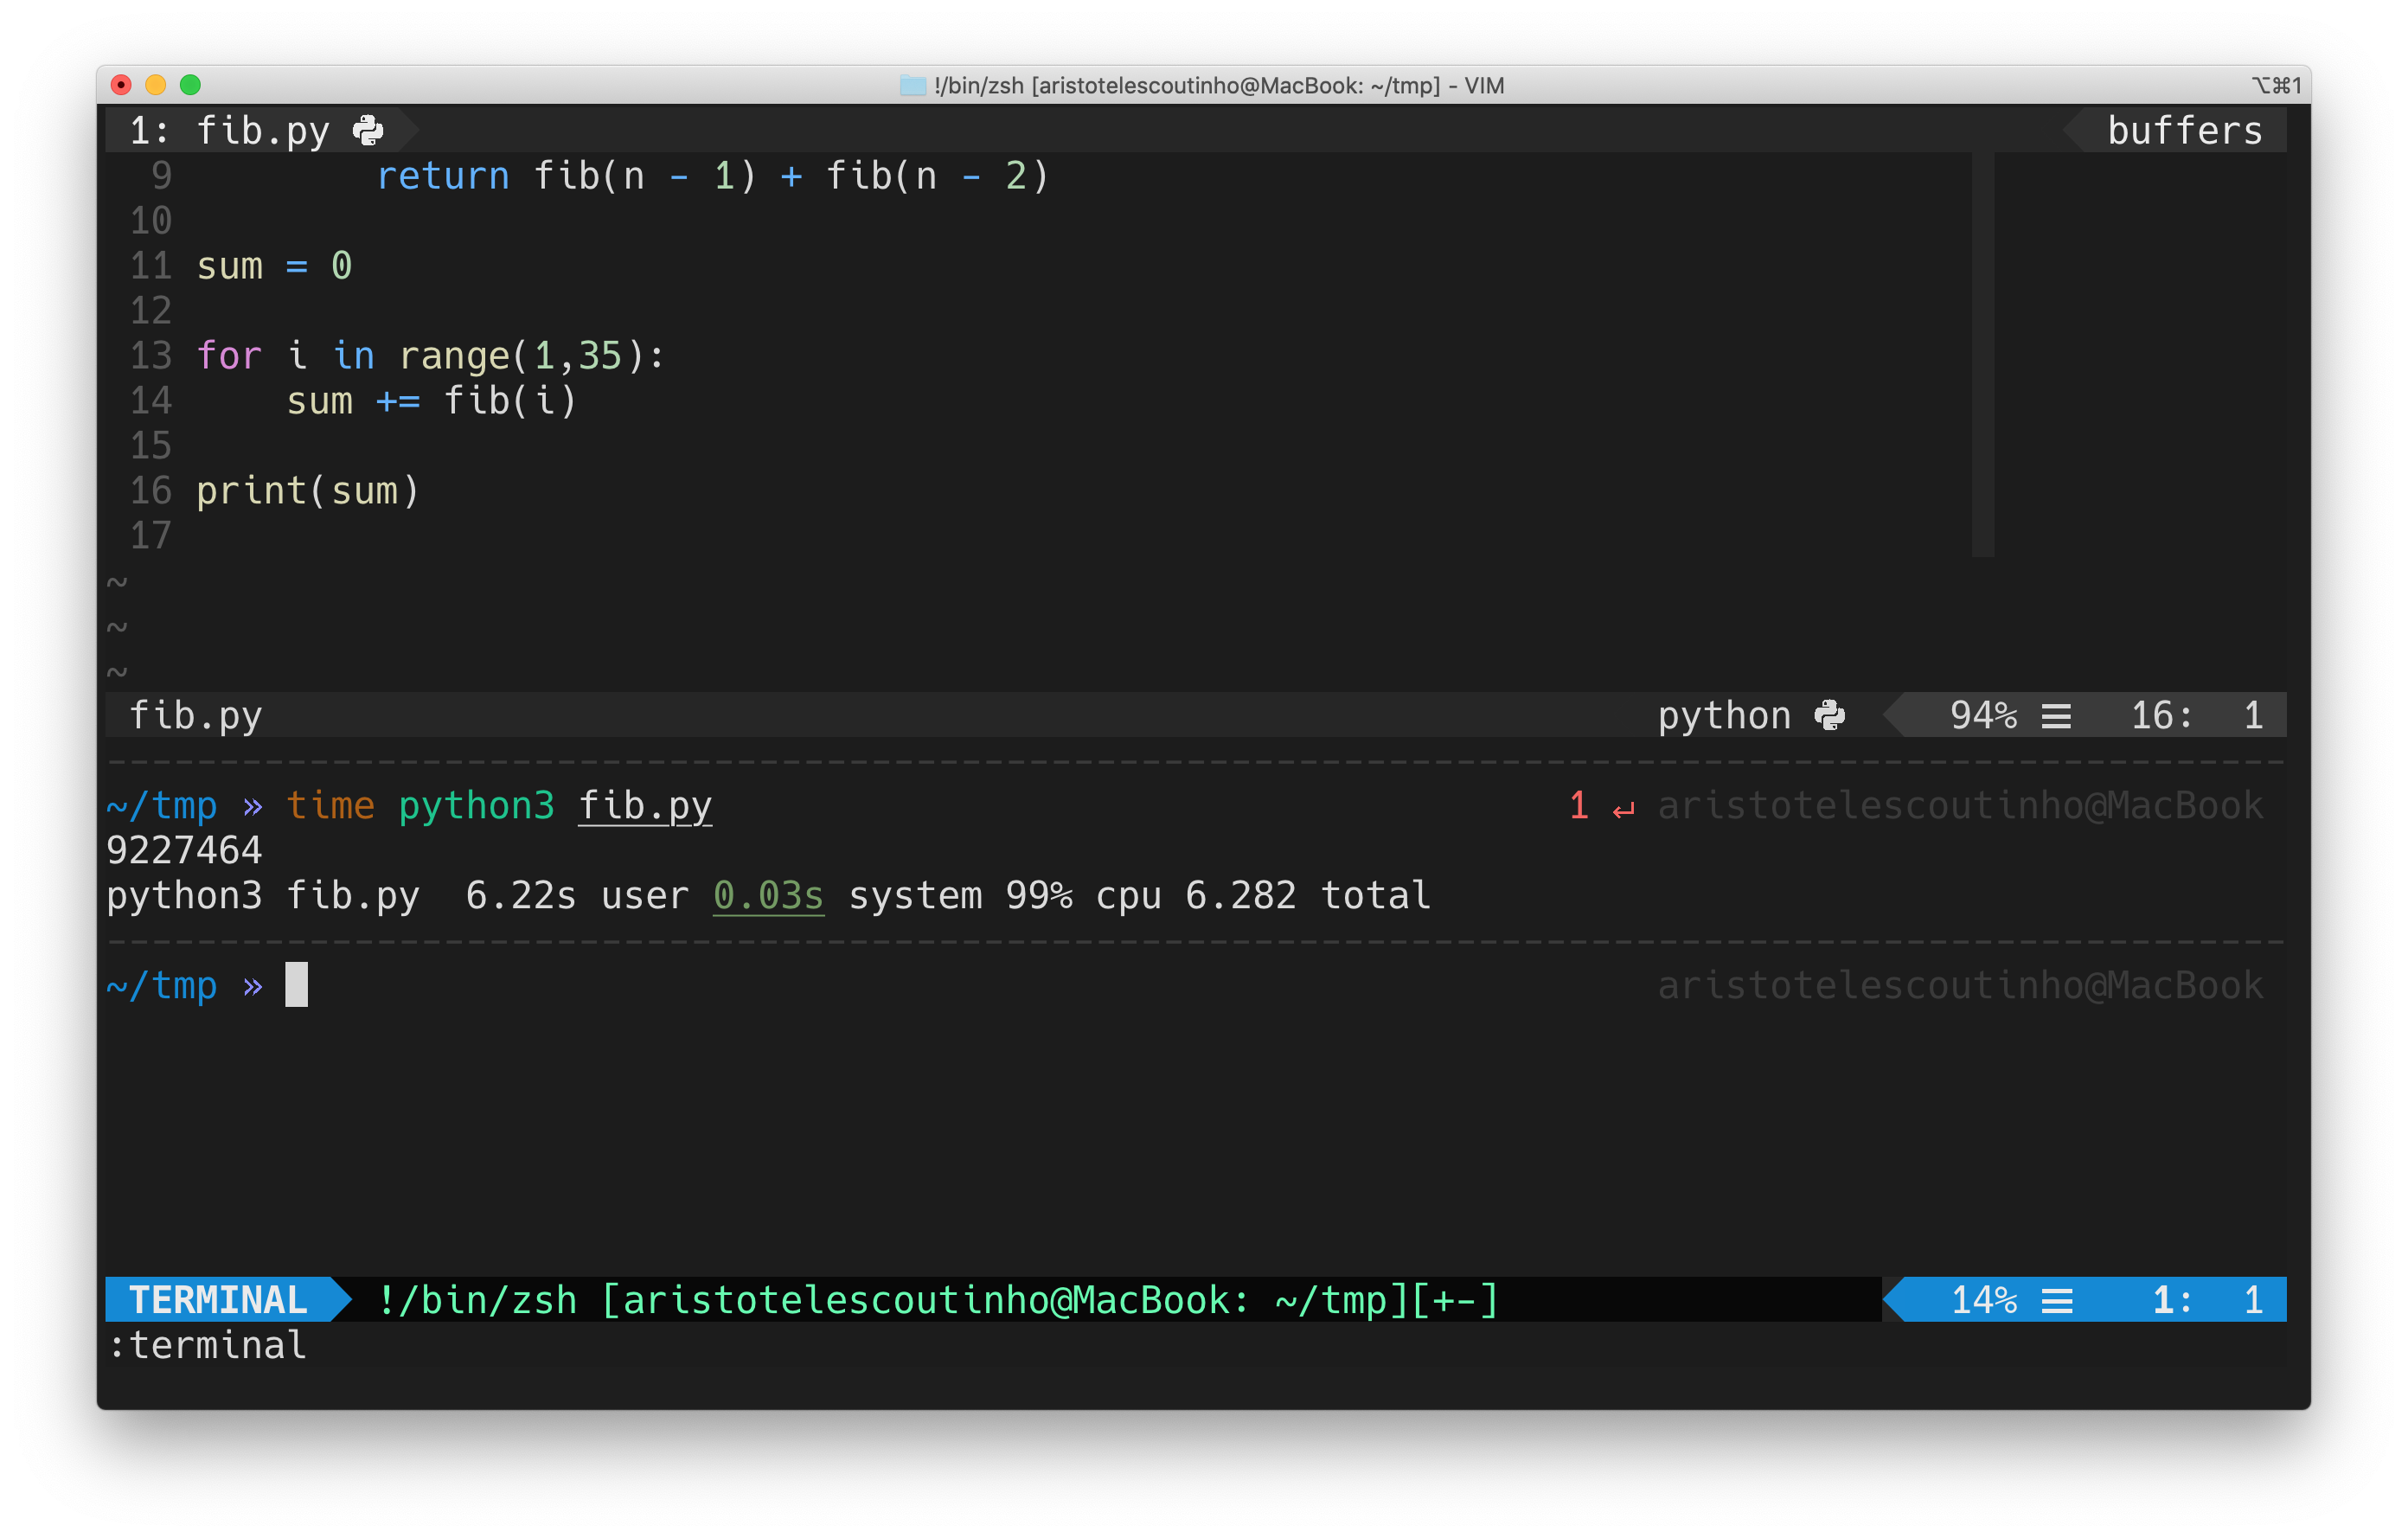The height and width of the screenshot is (1538, 2408).
Task: Click the 6.22s user time value
Action: point(521,896)
